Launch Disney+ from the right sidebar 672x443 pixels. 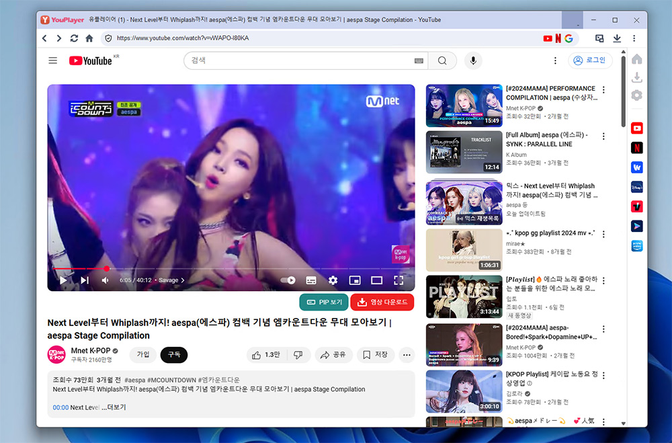coord(637,187)
